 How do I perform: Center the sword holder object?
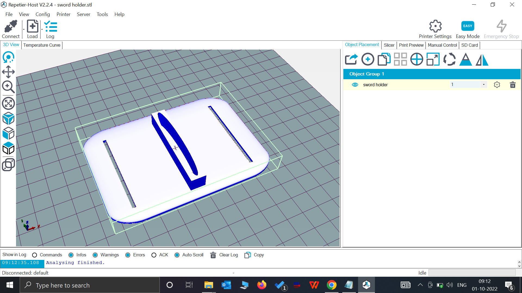tap(417, 59)
